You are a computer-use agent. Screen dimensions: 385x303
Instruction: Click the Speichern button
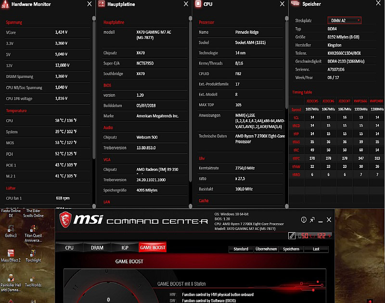(x=291, y=249)
